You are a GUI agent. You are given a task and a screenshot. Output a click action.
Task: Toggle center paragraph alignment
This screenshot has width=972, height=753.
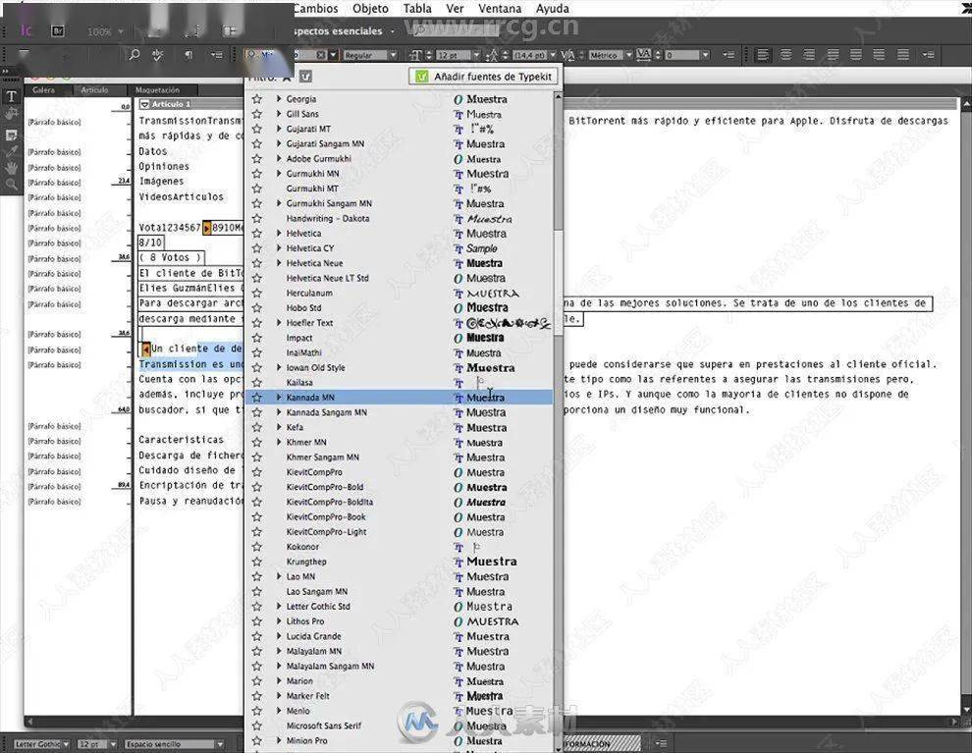tap(785, 55)
